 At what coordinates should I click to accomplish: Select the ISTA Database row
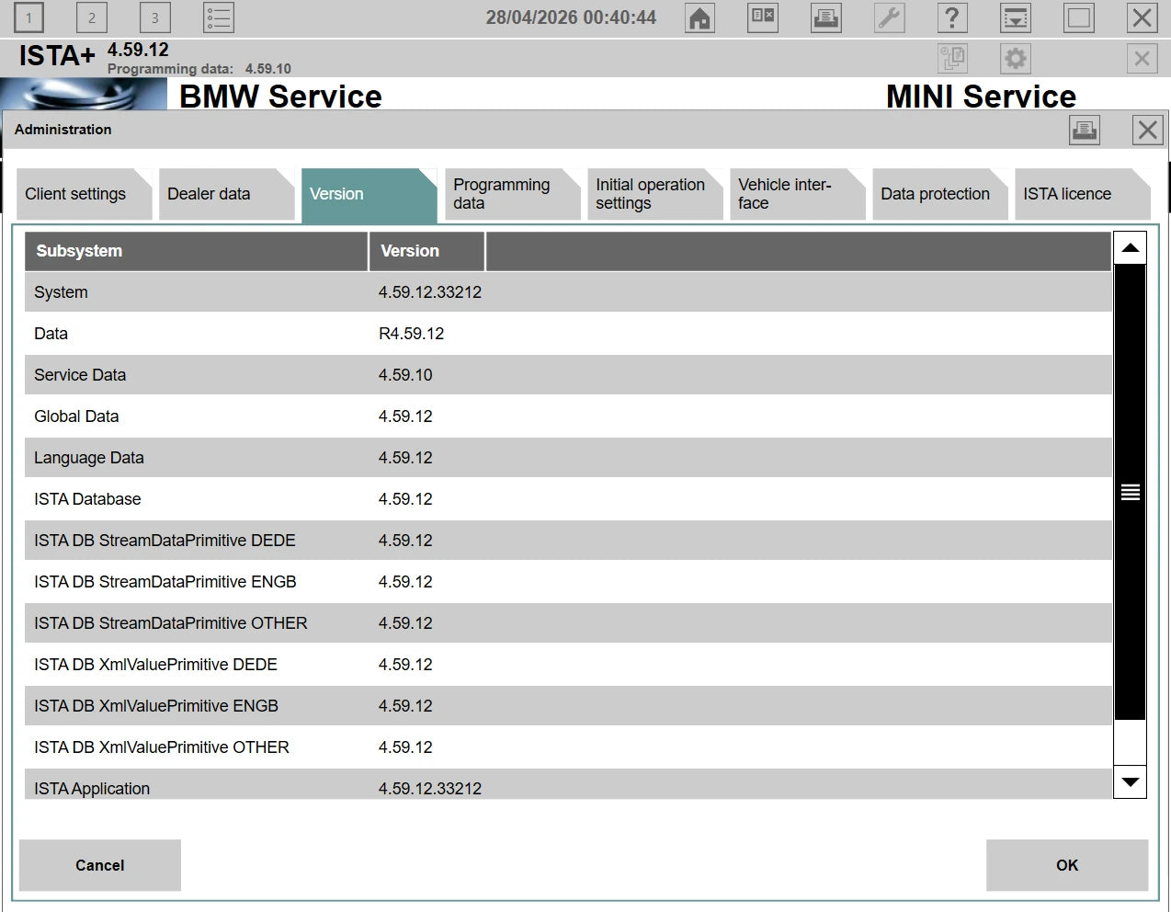568,499
